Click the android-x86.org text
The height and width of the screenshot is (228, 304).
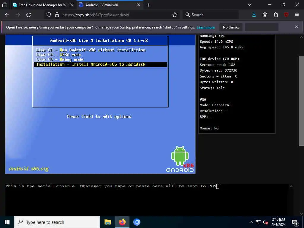click(x=29, y=169)
